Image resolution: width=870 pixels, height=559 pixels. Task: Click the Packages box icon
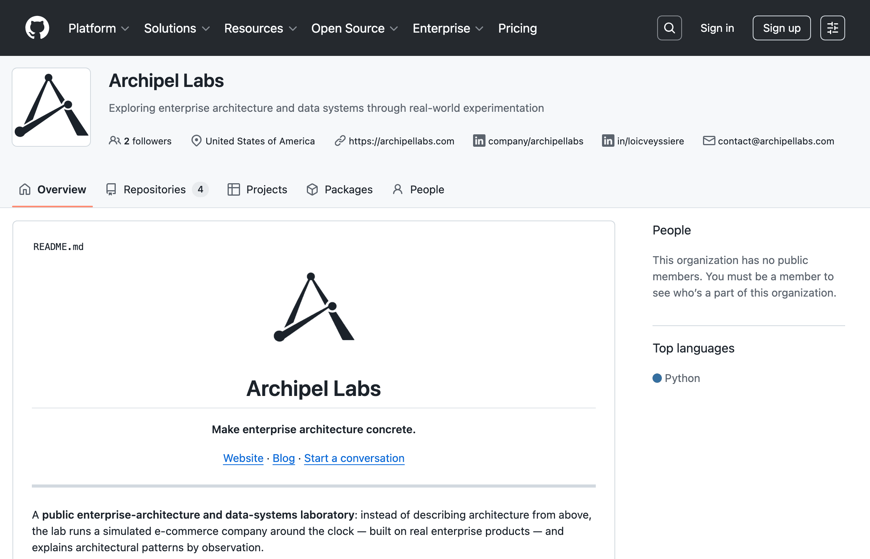point(312,189)
